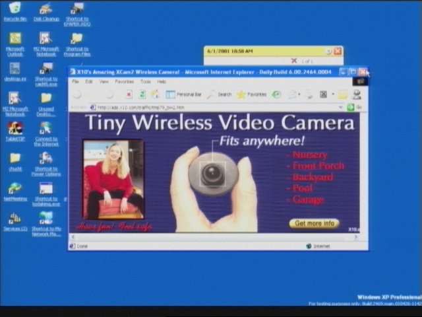The image size is (422, 317).
Task: Open the Favorites menu
Action: click(124, 81)
